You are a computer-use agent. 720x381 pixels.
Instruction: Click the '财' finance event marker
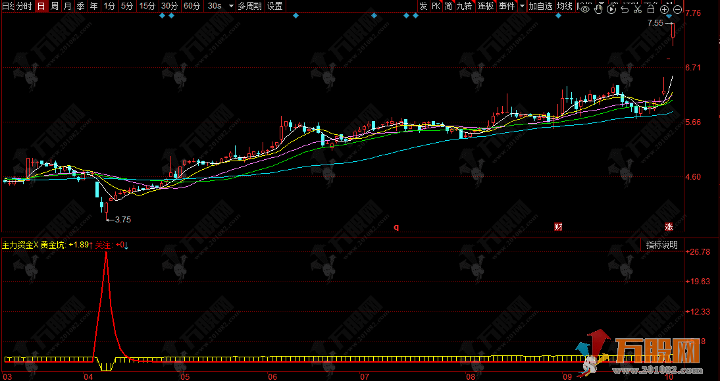[558, 226]
